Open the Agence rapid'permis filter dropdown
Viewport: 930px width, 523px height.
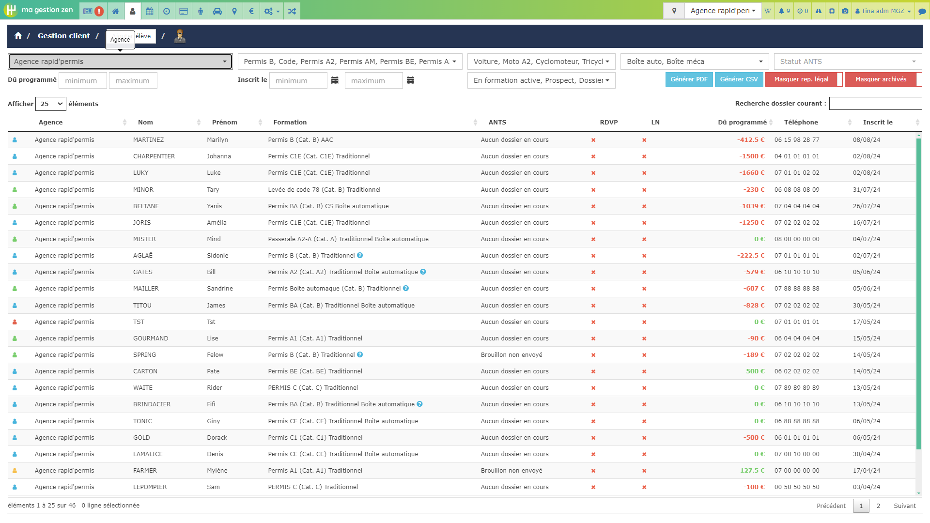(x=120, y=62)
